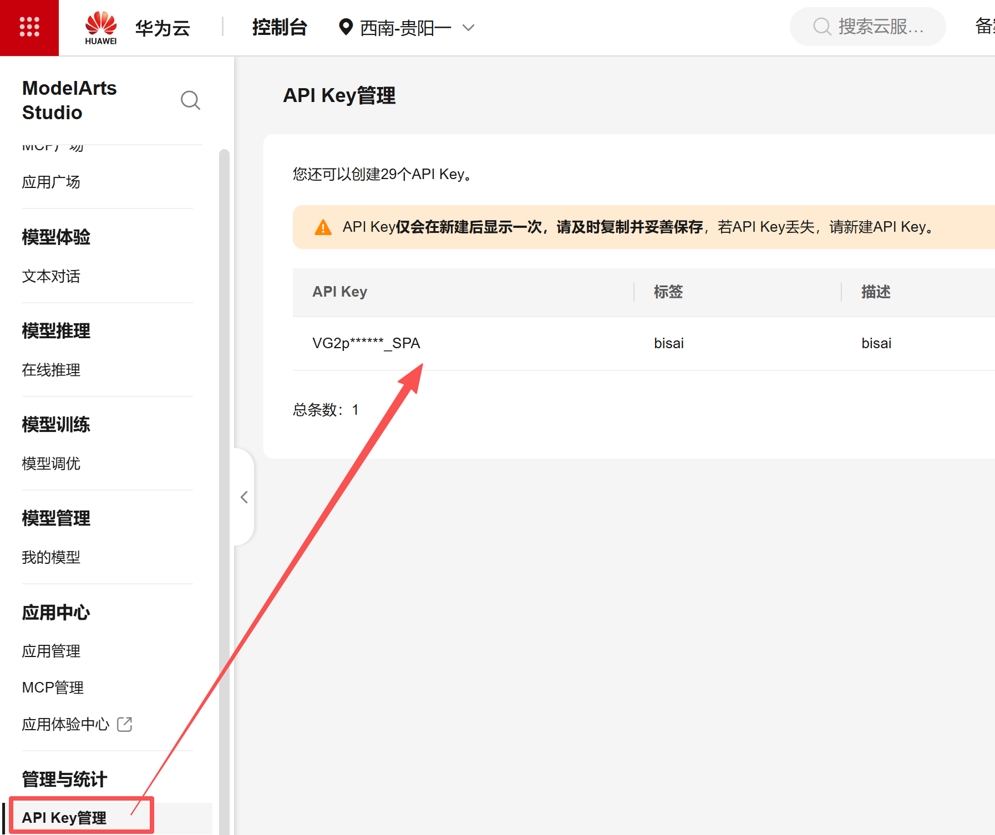Click the 描述 column header
The width and height of the screenshot is (995, 835).
click(876, 292)
